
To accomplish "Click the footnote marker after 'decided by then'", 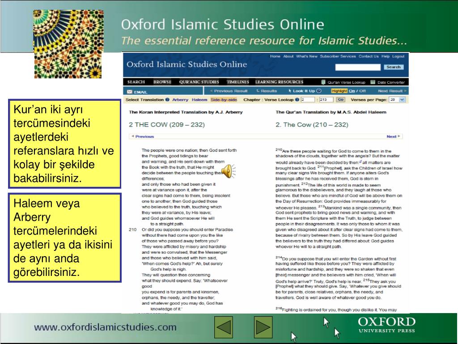I will (360, 161).
